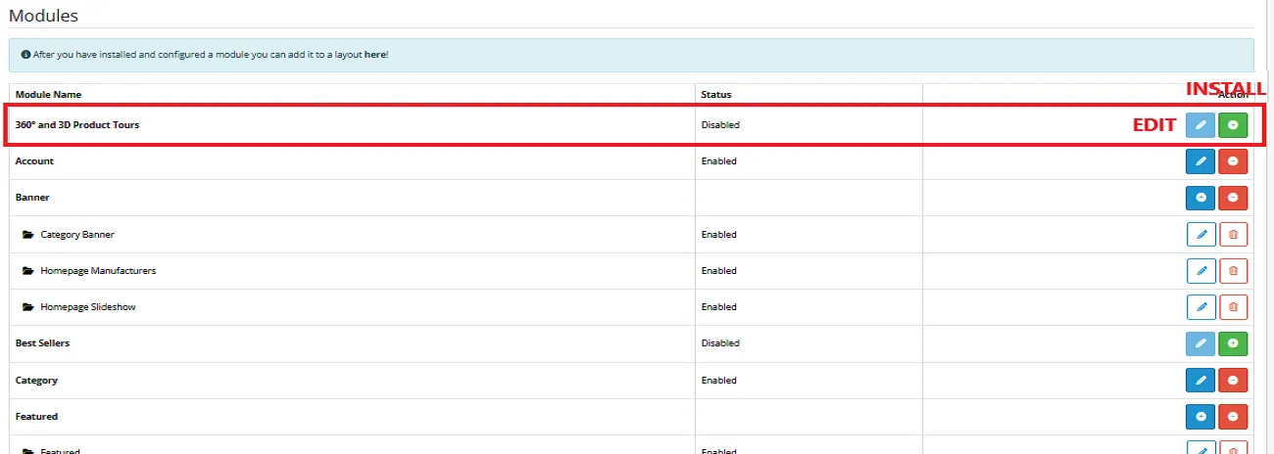Uninstall the Account module with red button

tap(1233, 161)
